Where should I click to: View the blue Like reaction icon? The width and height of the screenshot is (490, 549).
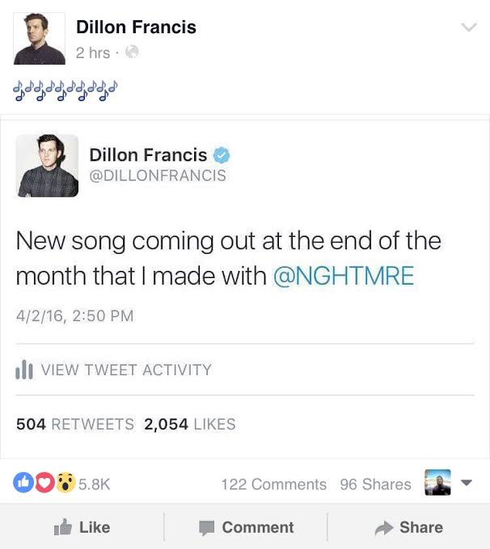(x=23, y=483)
